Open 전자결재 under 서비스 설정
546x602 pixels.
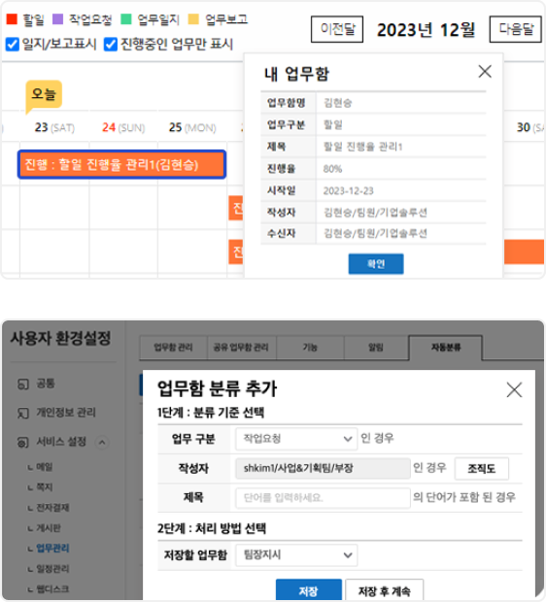52,508
